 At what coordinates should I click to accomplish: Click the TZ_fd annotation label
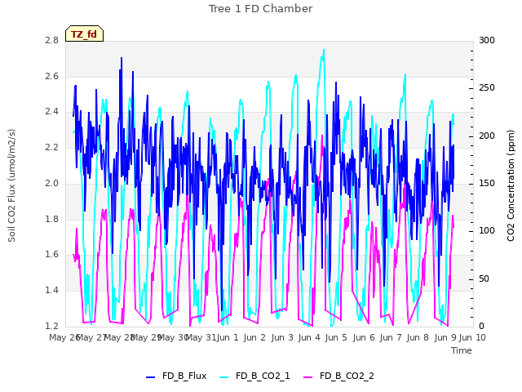click(84, 34)
